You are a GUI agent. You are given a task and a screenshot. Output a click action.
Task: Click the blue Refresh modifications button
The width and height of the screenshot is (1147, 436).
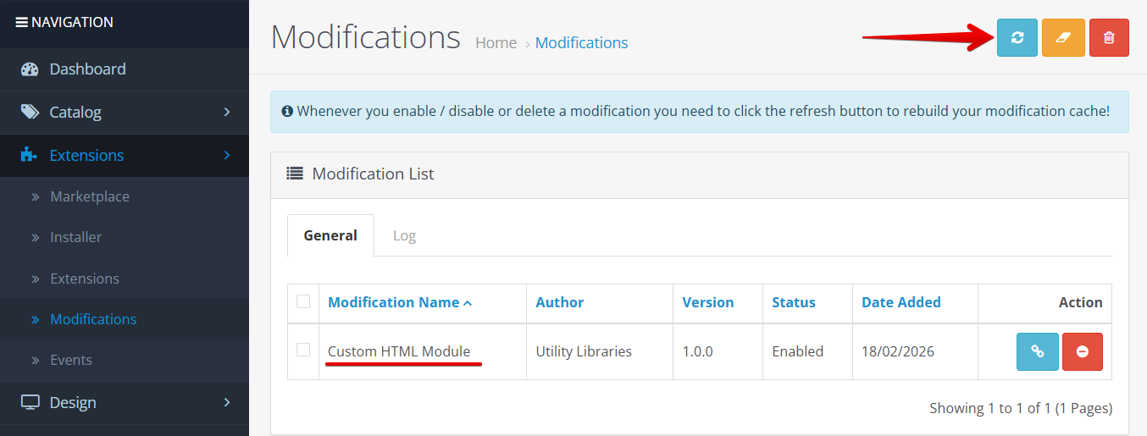coord(1017,38)
